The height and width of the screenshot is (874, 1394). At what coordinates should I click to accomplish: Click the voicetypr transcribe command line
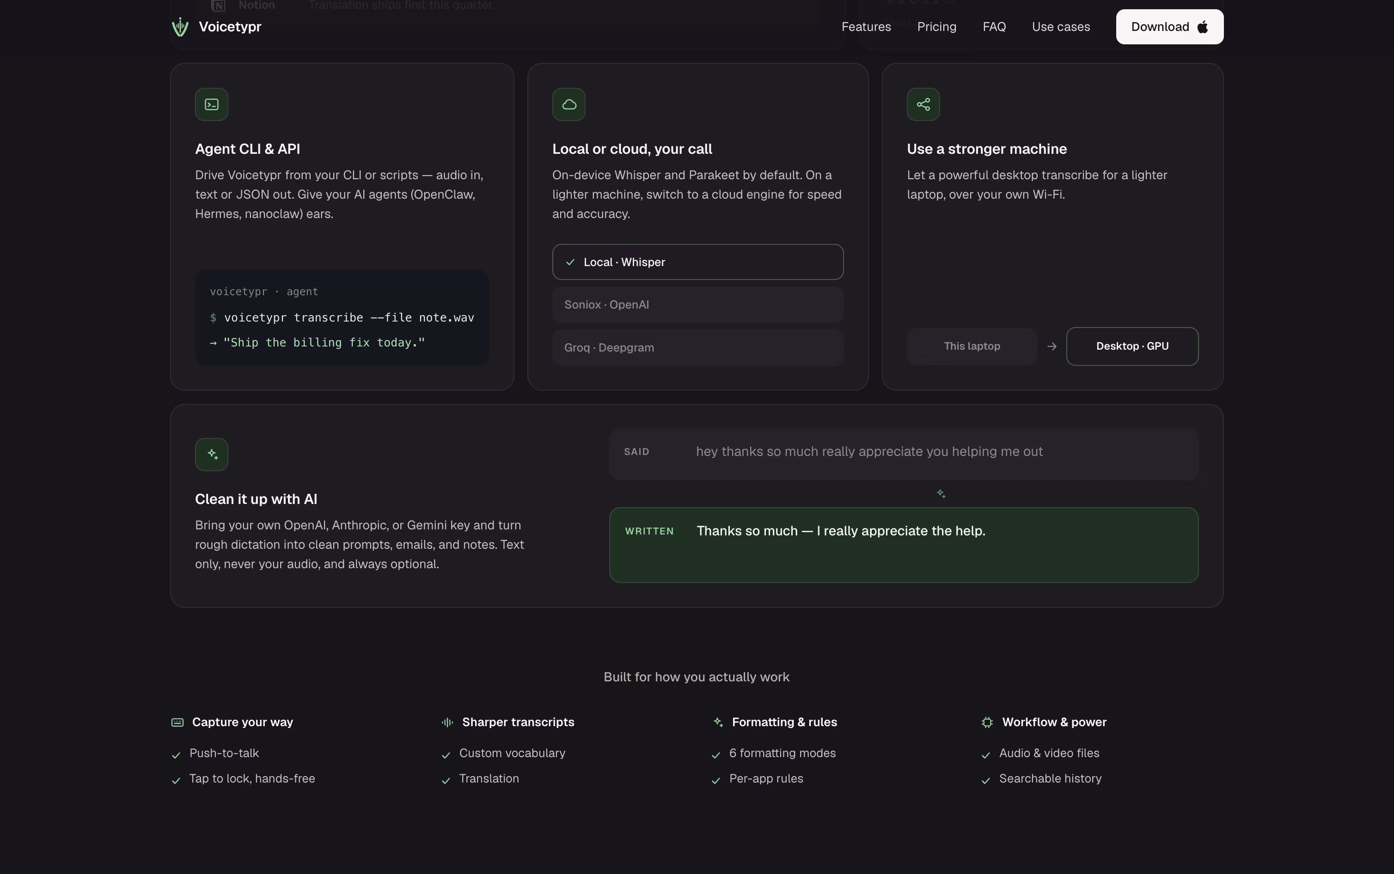pos(342,317)
